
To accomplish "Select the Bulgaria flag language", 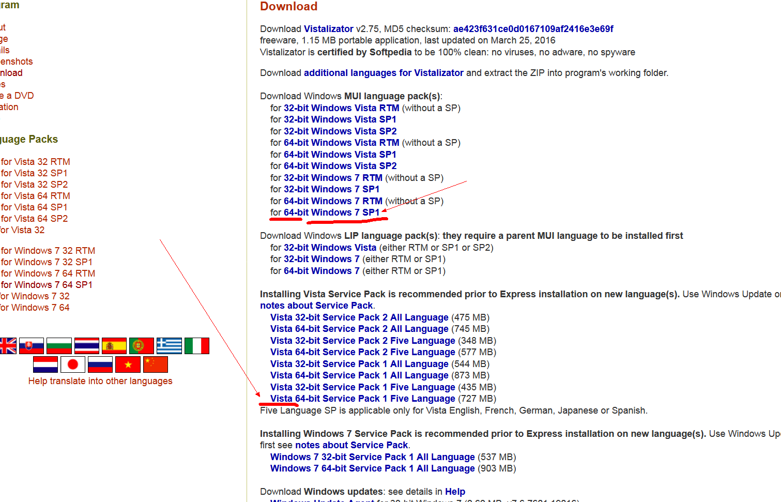I will (59, 346).
